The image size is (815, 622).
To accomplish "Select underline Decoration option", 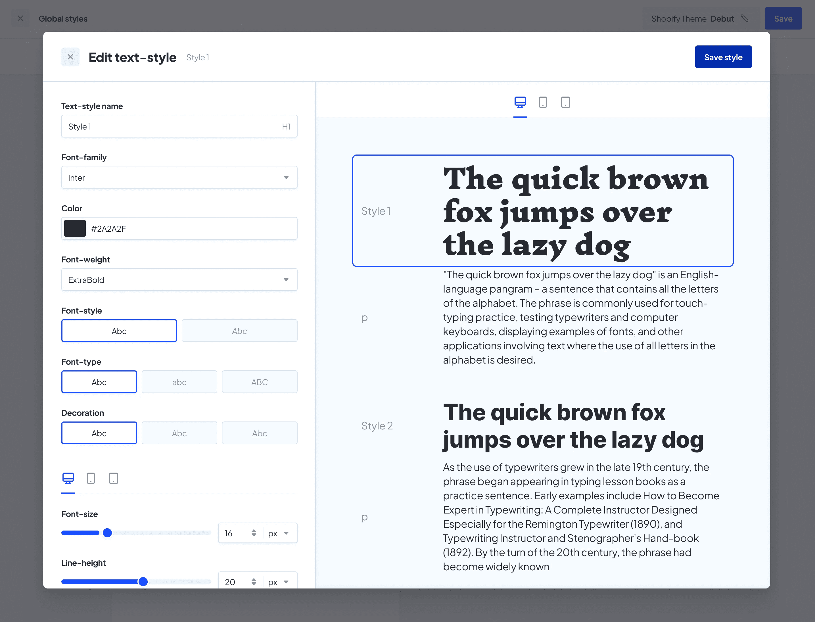I will coord(260,433).
